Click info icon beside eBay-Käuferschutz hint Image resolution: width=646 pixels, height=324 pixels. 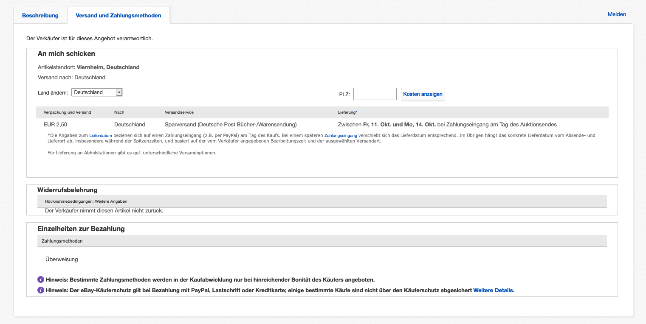tap(41, 290)
